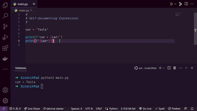Screen dimensions: 197x111
Task: Click the terminal prompt input cursor
Action: (42, 86)
